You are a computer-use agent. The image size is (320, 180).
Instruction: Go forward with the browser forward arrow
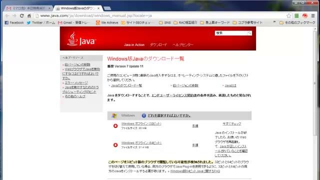tap(14, 15)
